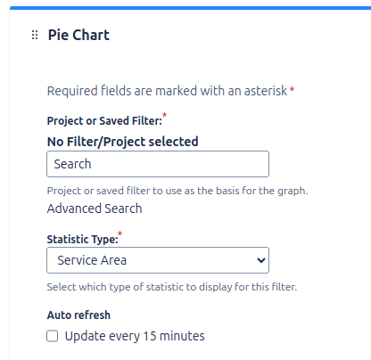The height and width of the screenshot is (360, 371).
Task: Open the Advanced Search link
Action: click(95, 209)
